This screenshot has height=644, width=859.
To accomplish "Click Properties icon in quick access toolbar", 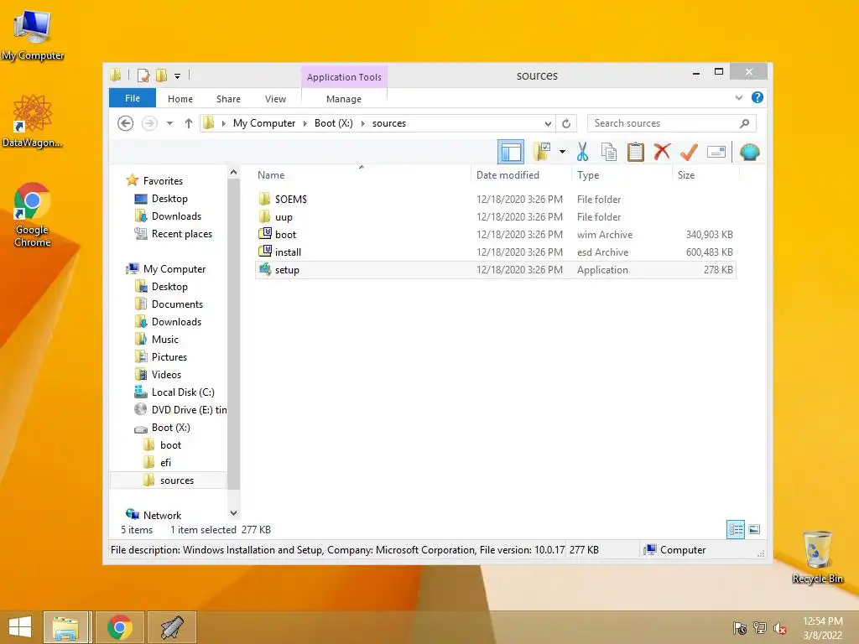I will click(x=143, y=75).
